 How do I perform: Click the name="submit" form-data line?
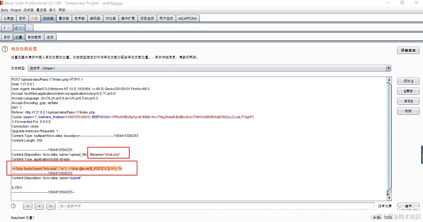[46, 178]
